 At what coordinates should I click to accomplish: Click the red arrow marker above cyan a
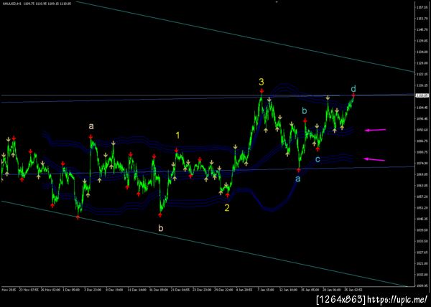pos(298,171)
